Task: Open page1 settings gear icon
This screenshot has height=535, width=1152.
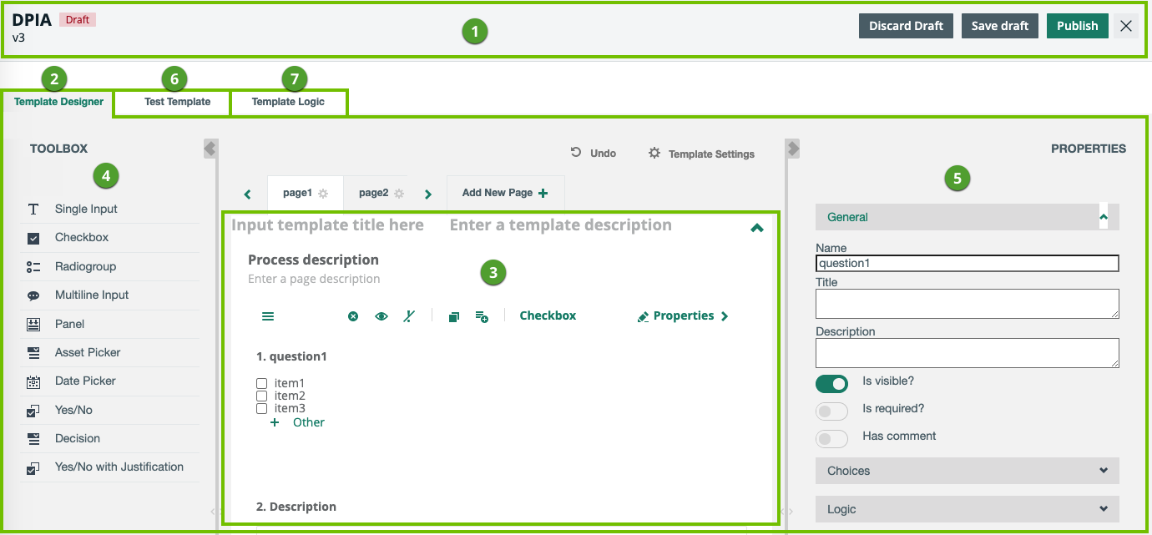Action: [323, 194]
